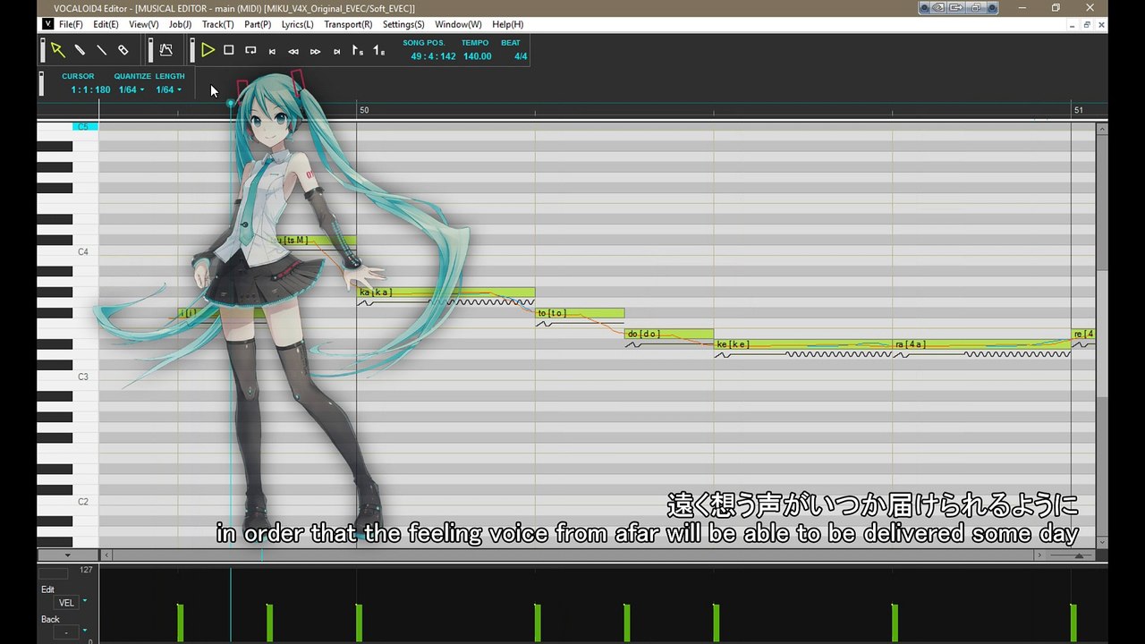1145x644 pixels.
Task: Click the velocity bar under 'to' note
Action: click(538, 623)
